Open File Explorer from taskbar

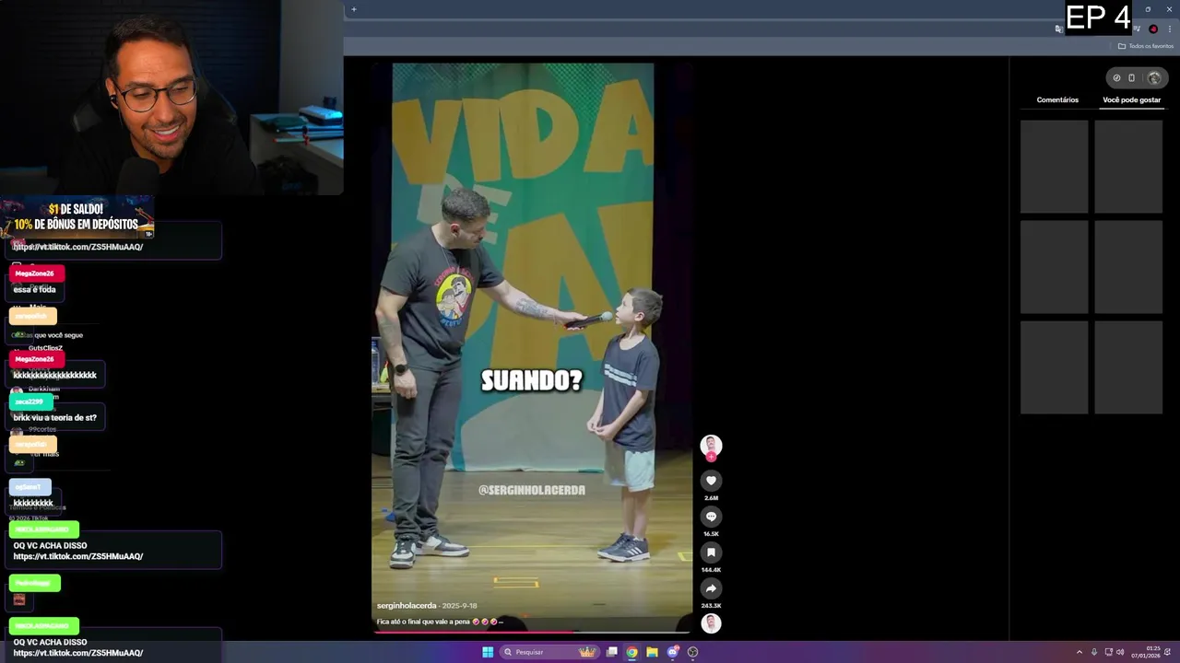click(x=652, y=652)
